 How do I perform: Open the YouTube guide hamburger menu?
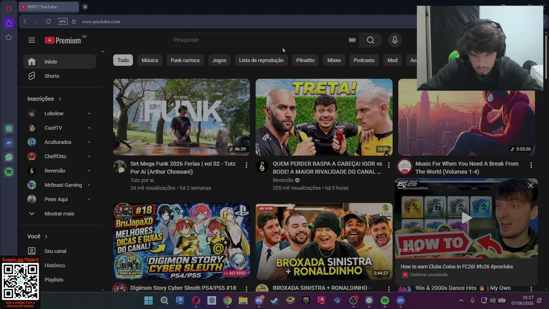click(32, 40)
